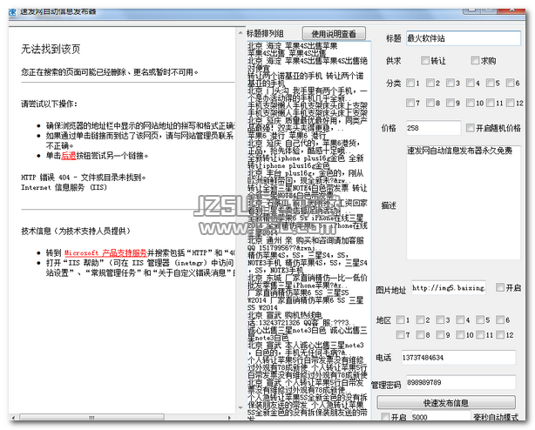Tick 分类 category checkbox 12

click(x=511, y=103)
